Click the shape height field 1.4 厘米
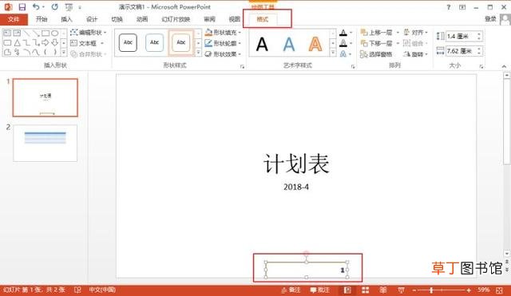 point(461,36)
